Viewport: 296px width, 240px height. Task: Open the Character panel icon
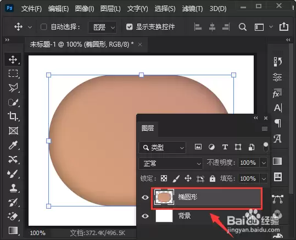point(278,108)
